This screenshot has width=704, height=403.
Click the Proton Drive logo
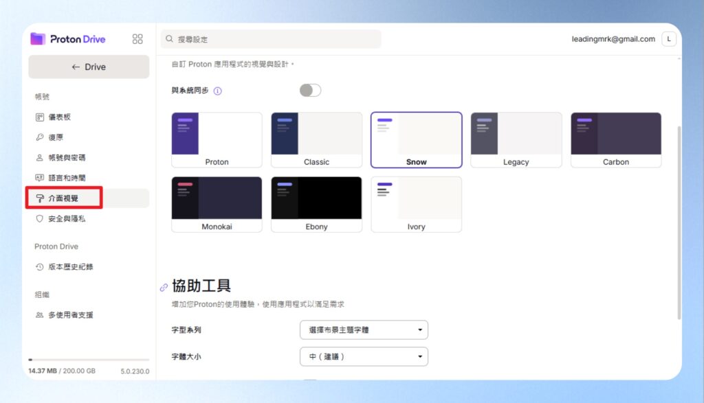[x=68, y=39]
